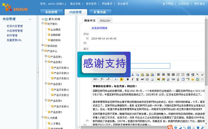Click the 退出系统 logout link

point(75,4)
